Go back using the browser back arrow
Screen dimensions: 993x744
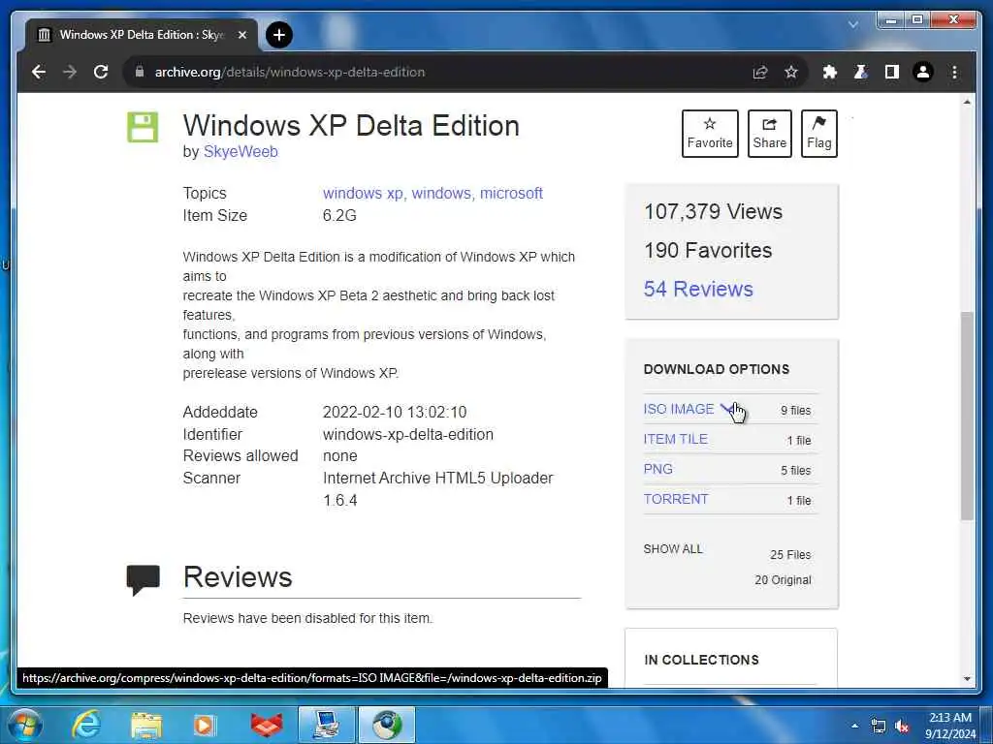click(39, 72)
